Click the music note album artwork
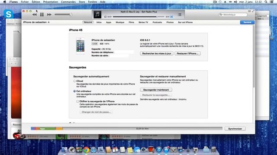This screenshot has width=277, height=155. 97,14
